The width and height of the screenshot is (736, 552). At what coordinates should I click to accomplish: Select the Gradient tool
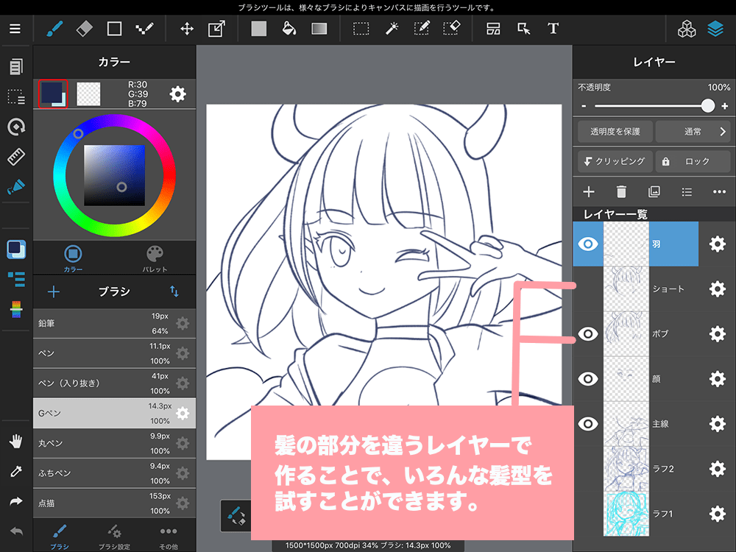click(x=319, y=29)
